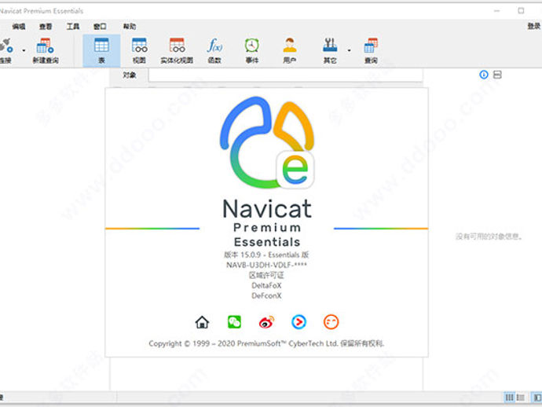
Task: Click the 'Navicat Premium Essentials' window title
Action: click(42, 11)
